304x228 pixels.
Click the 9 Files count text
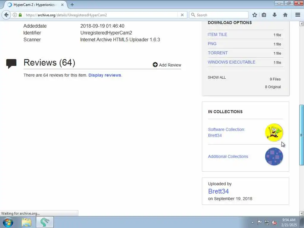(275, 79)
